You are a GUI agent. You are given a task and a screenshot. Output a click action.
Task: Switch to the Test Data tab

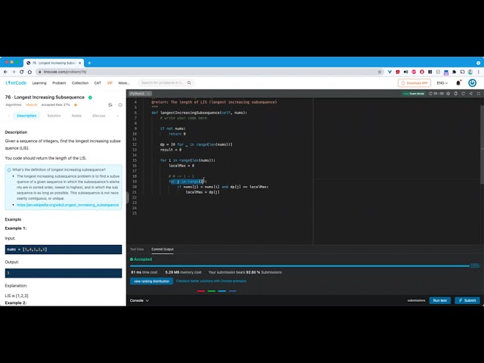point(137,249)
